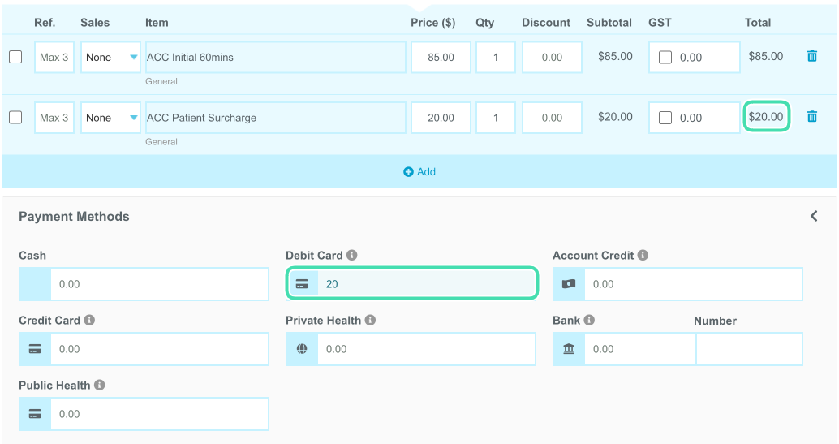839x444 pixels.
Task: Edit discount for ACC Initial 60mins
Action: 552,58
